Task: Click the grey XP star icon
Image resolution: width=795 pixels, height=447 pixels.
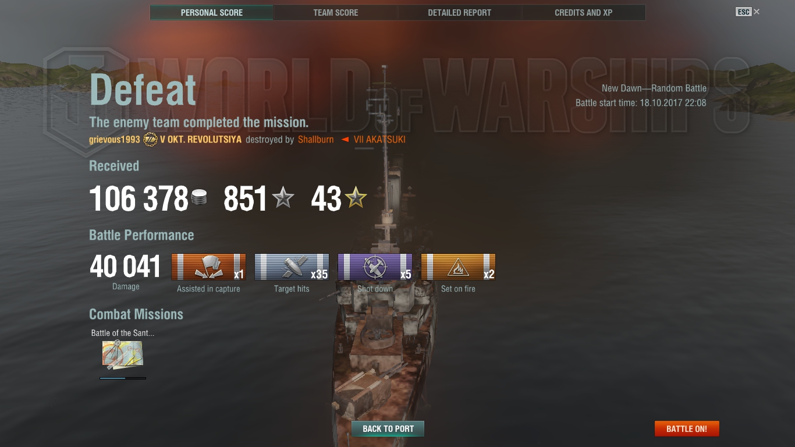Action: (x=283, y=197)
